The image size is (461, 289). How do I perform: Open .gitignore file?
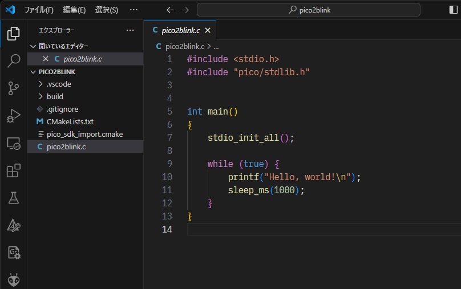coord(85,109)
